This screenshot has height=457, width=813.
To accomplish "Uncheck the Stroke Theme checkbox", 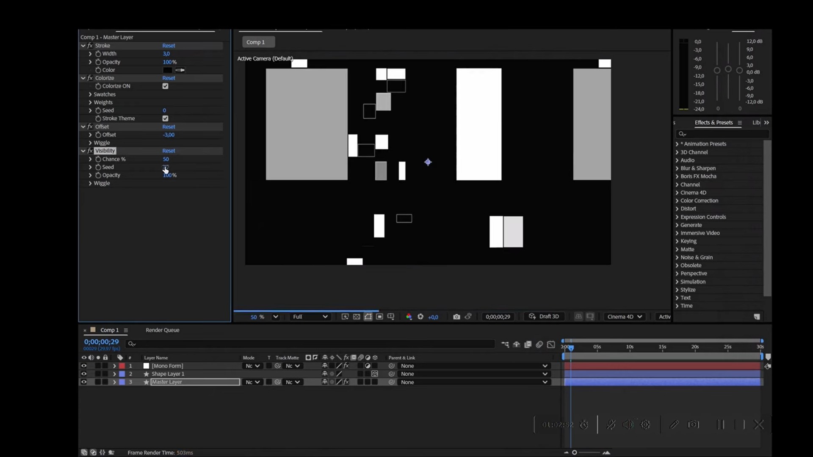I will pos(165,118).
